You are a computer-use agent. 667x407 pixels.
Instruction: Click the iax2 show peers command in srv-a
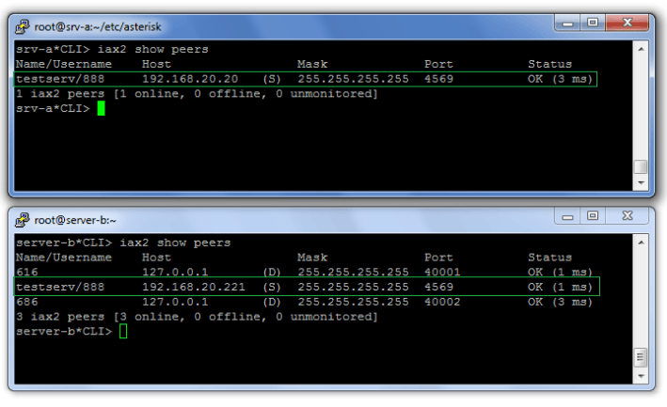click(152, 49)
